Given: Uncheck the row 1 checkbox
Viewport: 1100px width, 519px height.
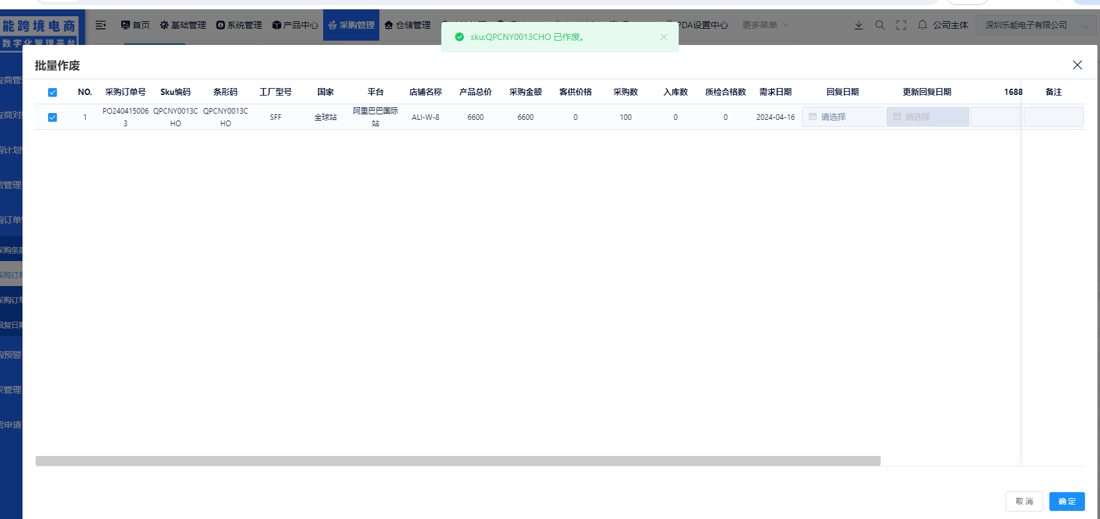Looking at the screenshot, I should point(52,117).
